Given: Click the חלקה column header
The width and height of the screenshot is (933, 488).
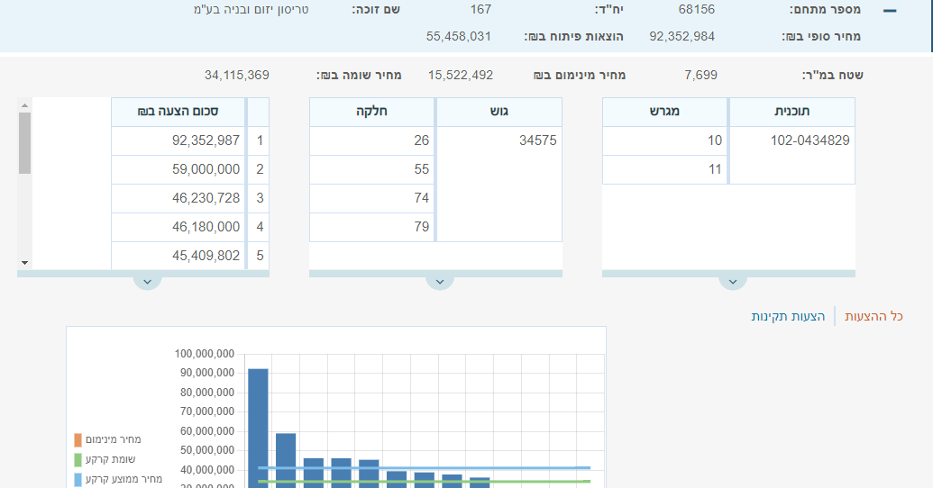Looking at the screenshot, I should pyautogui.click(x=371, y=112).
